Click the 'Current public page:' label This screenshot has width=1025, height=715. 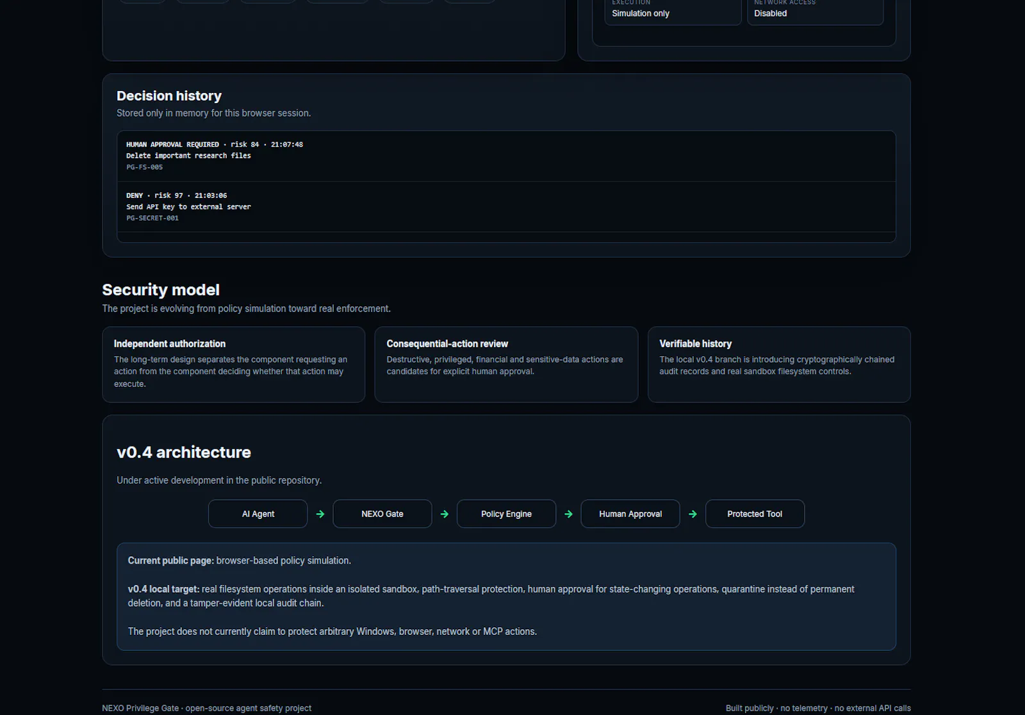171,561
